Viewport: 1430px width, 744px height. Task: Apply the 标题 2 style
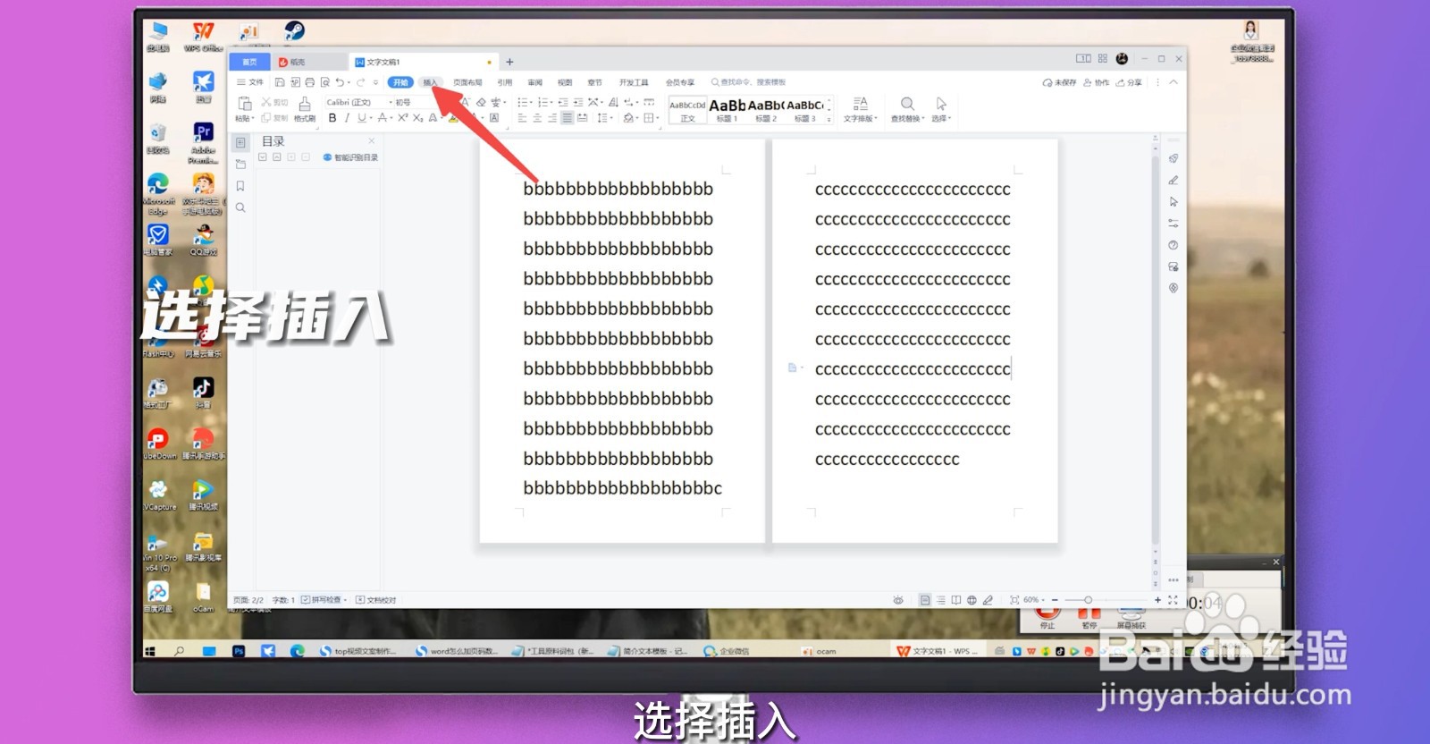click(x=766, y=110)
